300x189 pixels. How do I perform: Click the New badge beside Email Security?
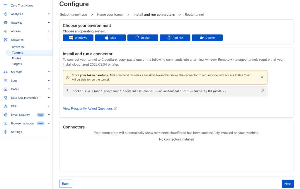(40, 115)
